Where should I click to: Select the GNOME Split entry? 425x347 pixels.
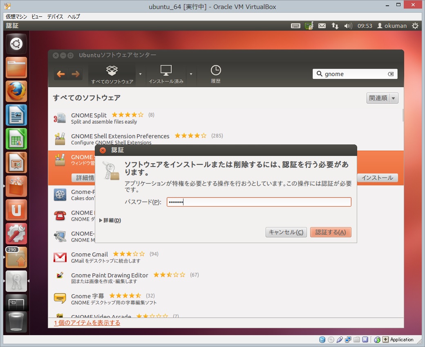click(x=226, y=118)
